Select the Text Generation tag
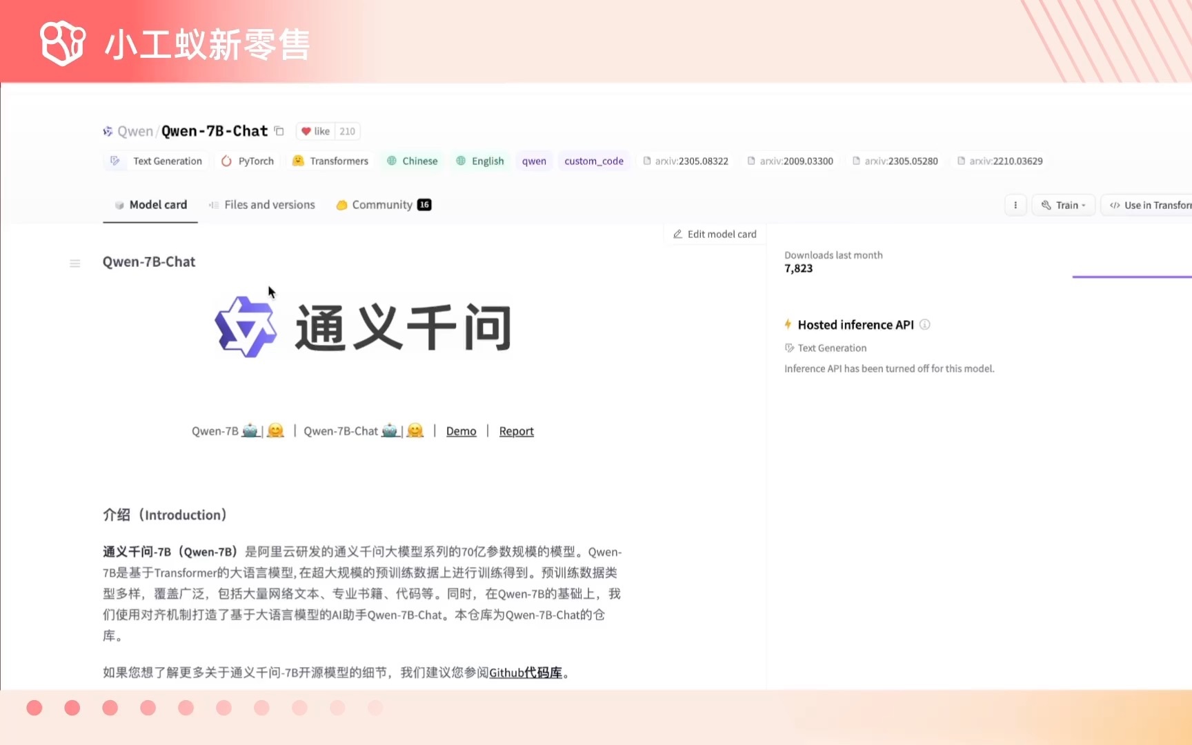This screenshot has width=1192, height=745. 156,161
